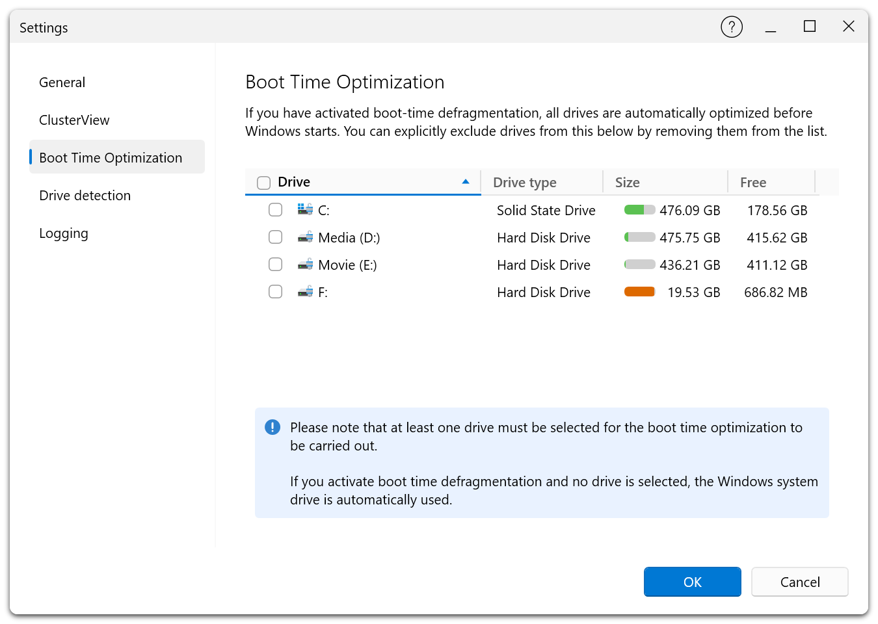Toggle the checkbox for Movie (E:)
This screenshot has height=624, width=878.
275,264
